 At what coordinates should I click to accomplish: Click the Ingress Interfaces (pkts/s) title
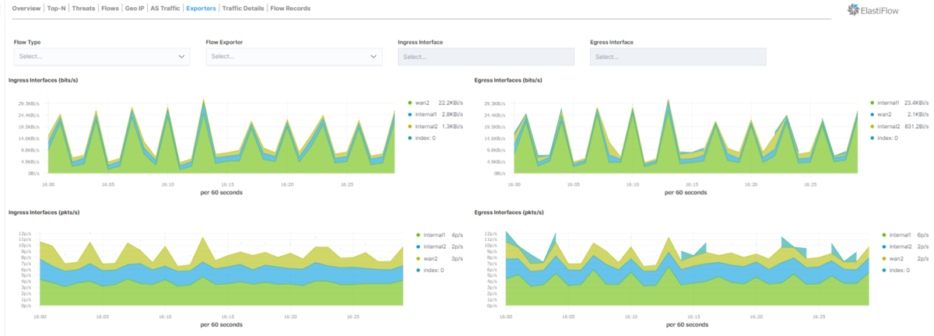(44, 212)
